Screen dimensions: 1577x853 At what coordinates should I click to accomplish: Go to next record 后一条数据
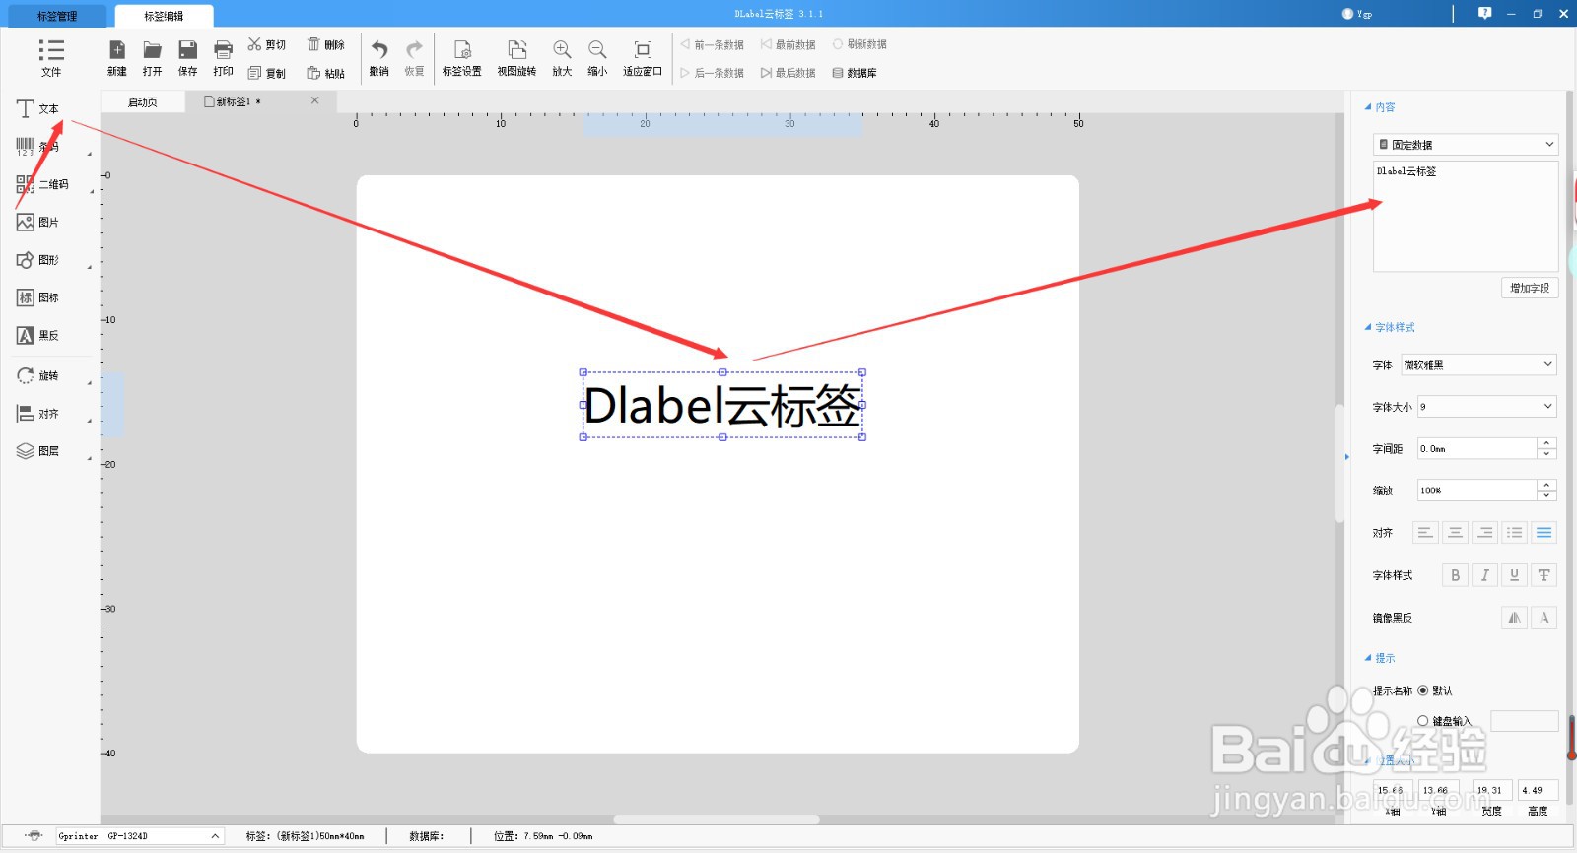[712, 73]
